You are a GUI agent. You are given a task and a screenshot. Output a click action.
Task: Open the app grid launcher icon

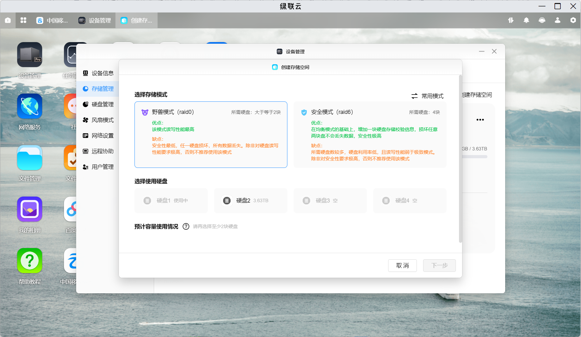pos(23,20)
